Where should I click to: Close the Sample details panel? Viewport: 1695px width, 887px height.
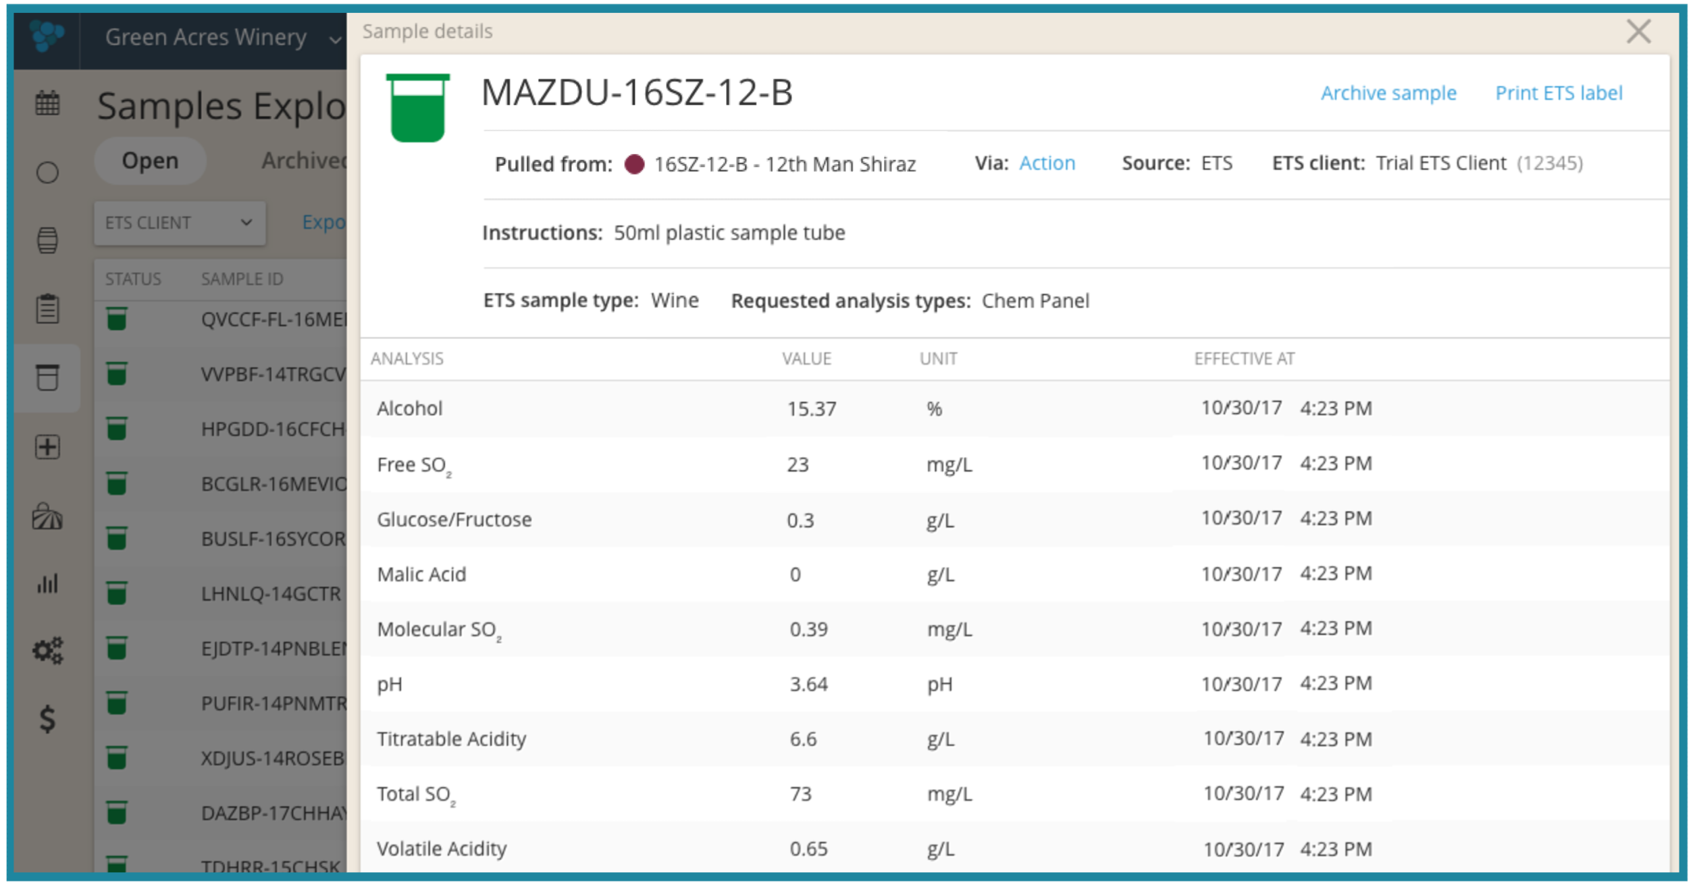point(1638,32)
